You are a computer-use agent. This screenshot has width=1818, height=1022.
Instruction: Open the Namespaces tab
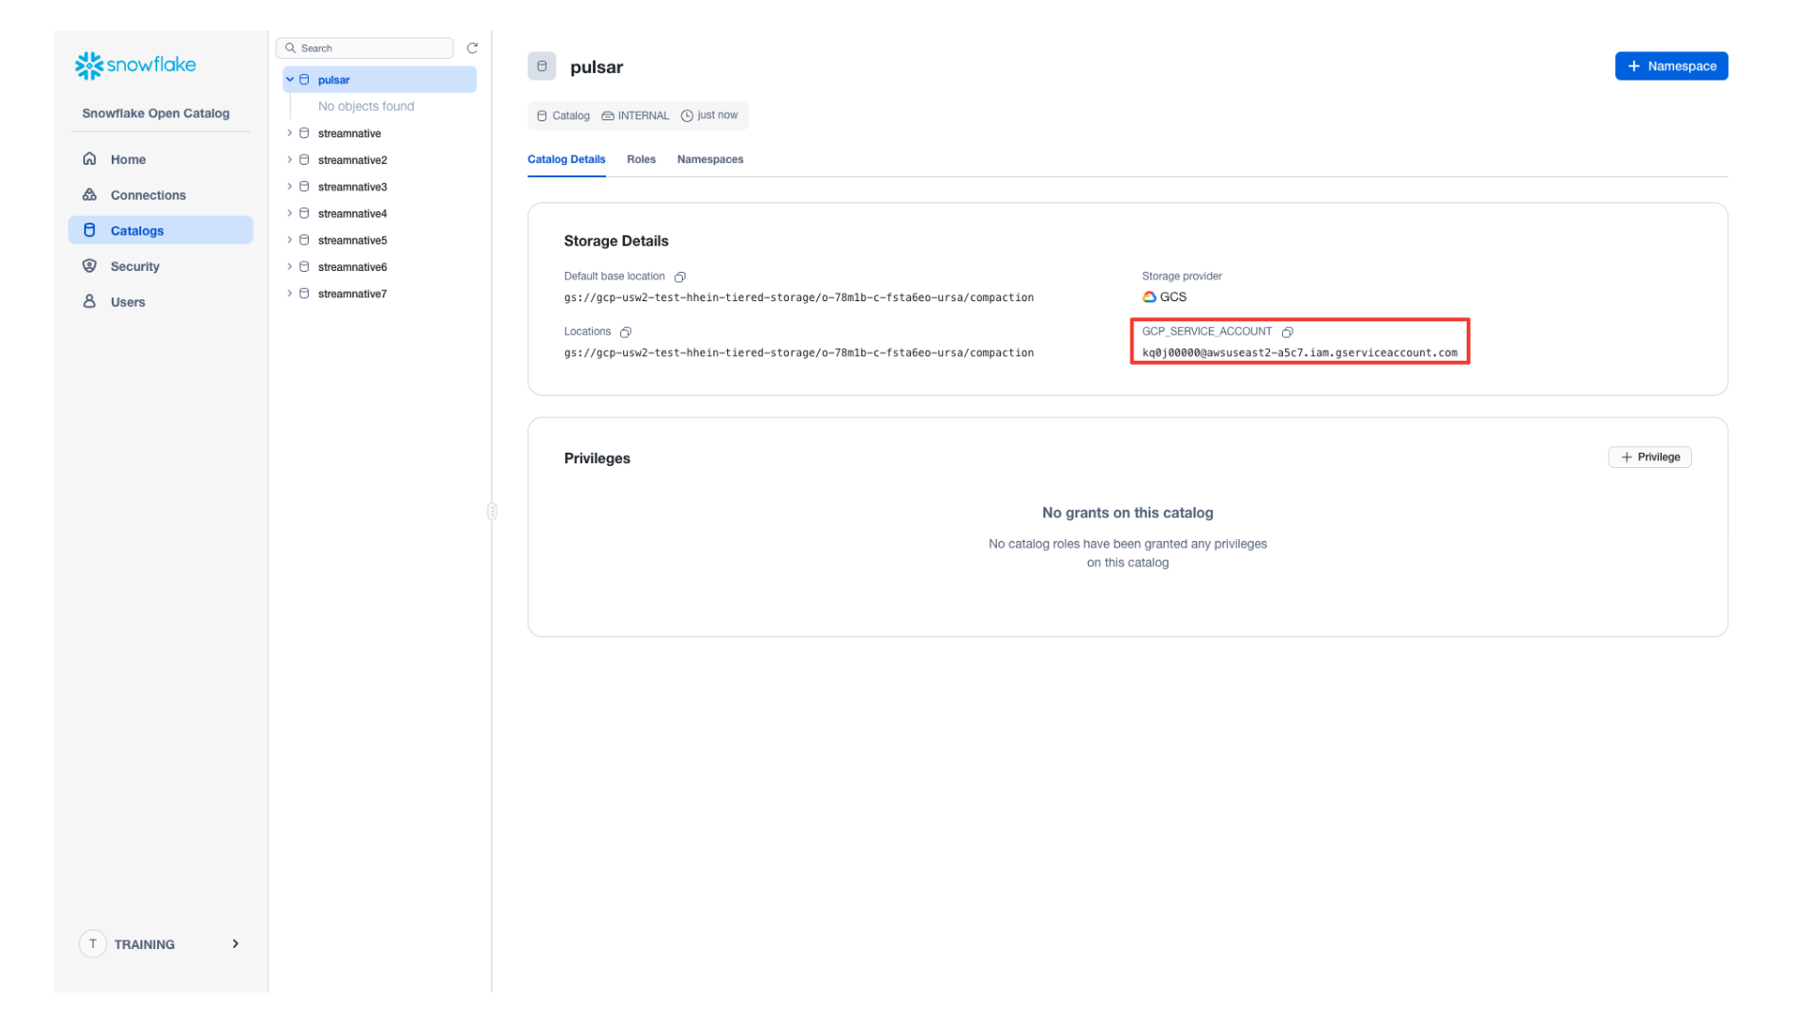click(x=709, y=159)
